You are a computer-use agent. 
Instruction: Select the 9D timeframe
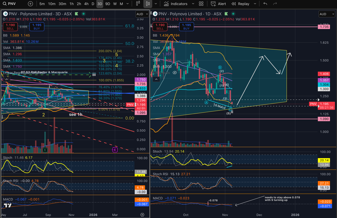pos(107,4)
